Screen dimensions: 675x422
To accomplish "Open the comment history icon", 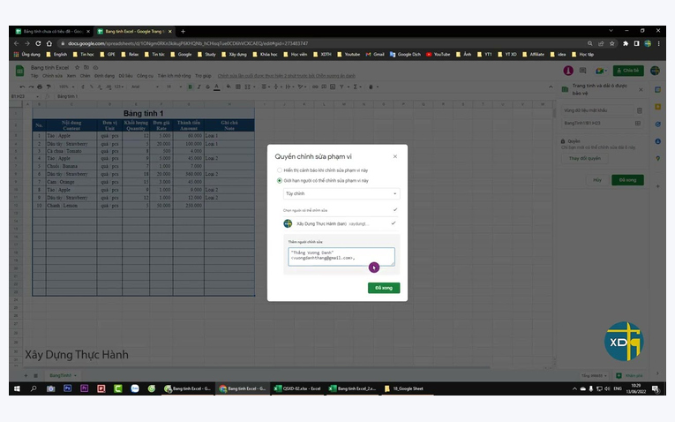I will pos(582,71).
